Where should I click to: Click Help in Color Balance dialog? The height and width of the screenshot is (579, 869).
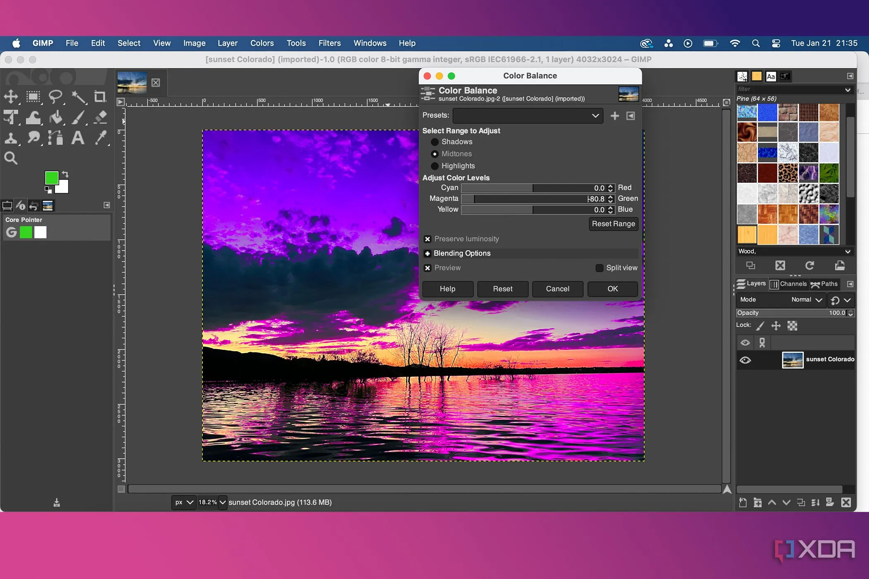(447, 289)
